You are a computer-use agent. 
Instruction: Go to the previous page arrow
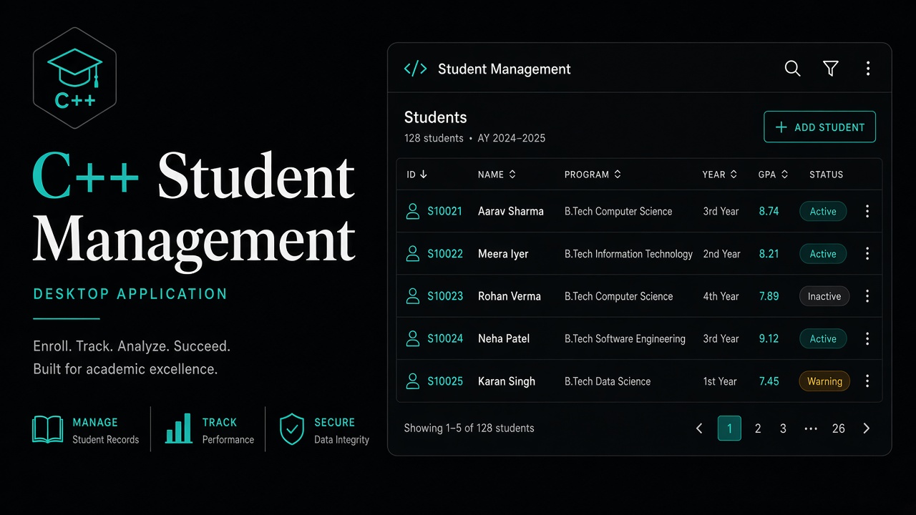coord(699,428)
